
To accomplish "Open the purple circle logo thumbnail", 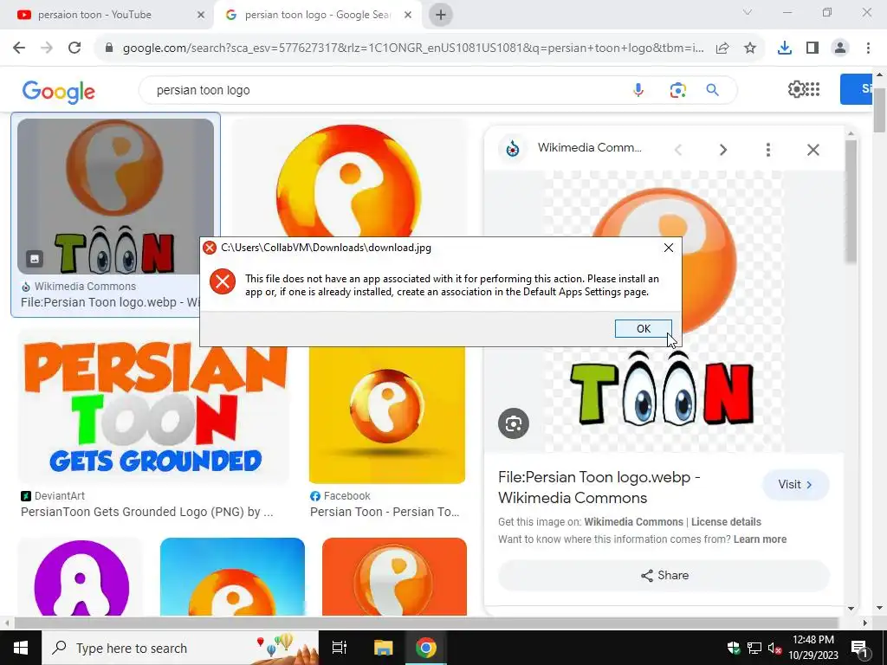I will 81,577.
